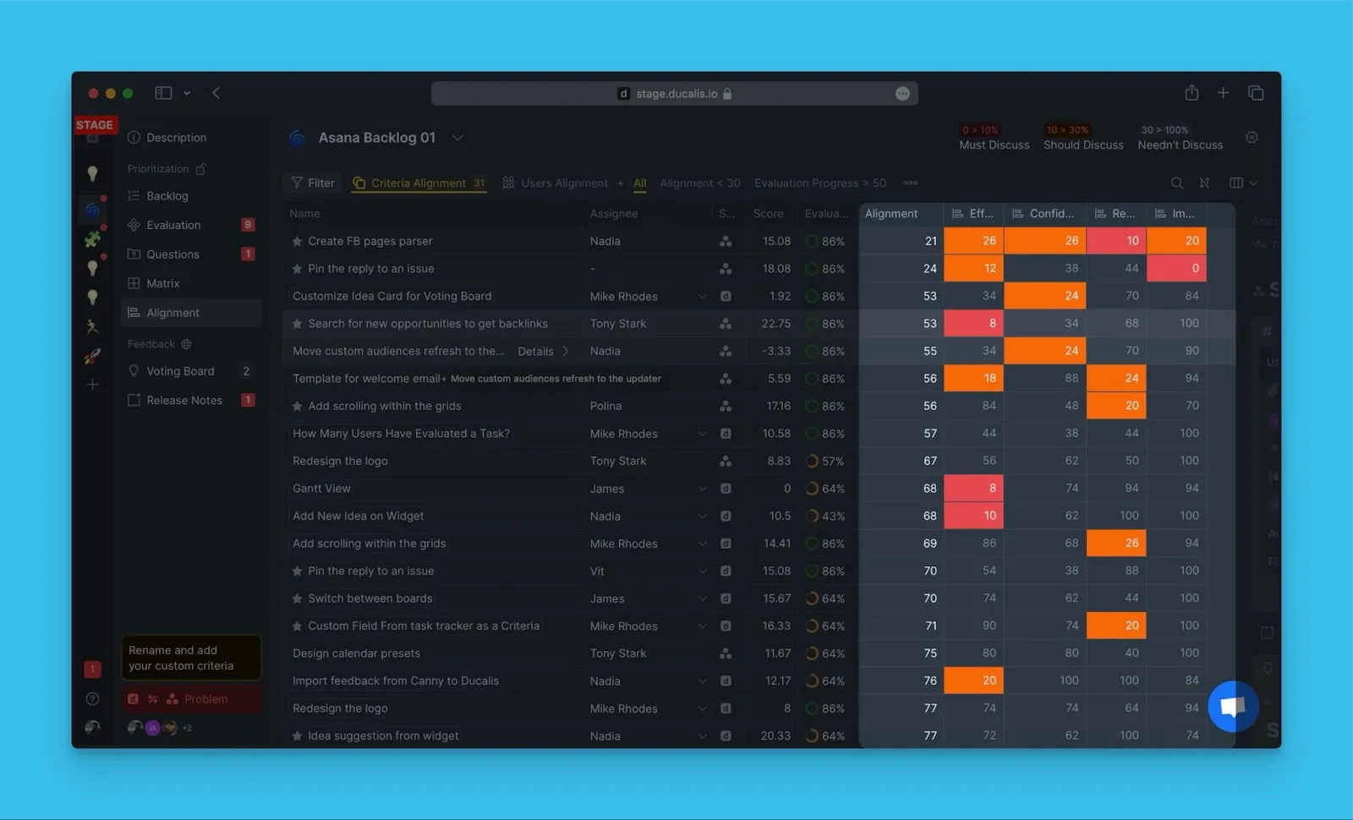Click the red Effort cell showing 8 for Gantt View
This screenshot has width=1353, height=820.
tap(973, 489)
